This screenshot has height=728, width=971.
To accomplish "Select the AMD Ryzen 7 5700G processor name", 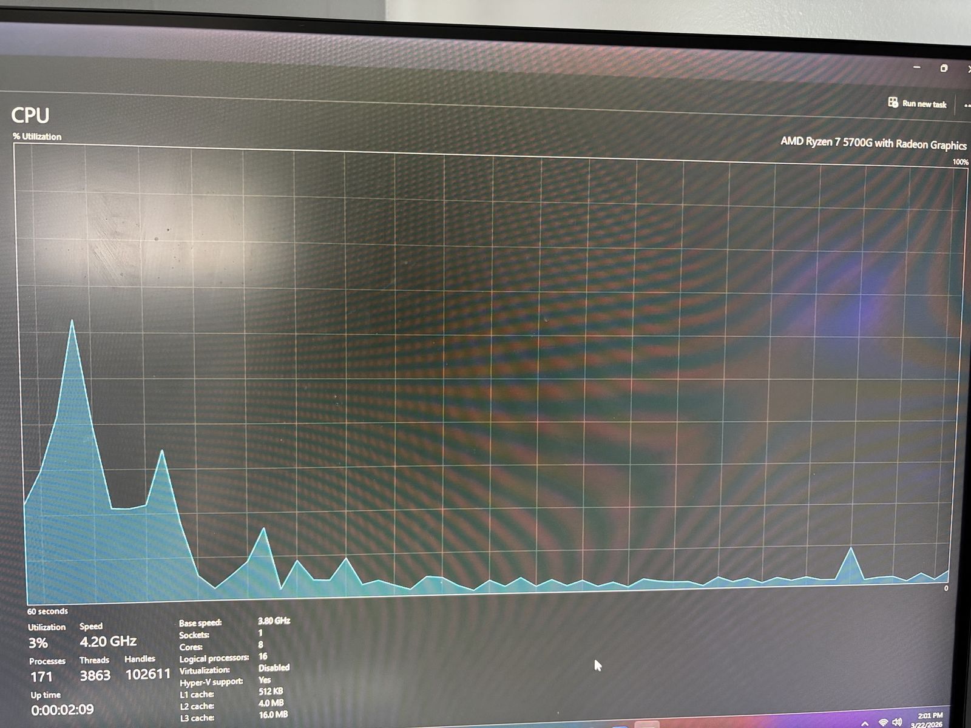I will (x=873, y=143).
